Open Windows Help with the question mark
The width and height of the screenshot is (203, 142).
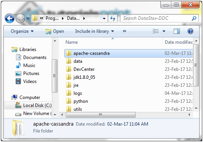pos(190,31)
